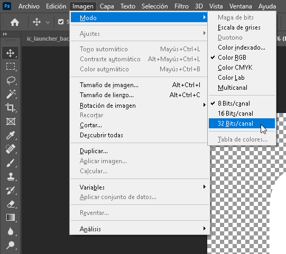
Task: Open the Capa menu
Action: (x=107, y=6)
